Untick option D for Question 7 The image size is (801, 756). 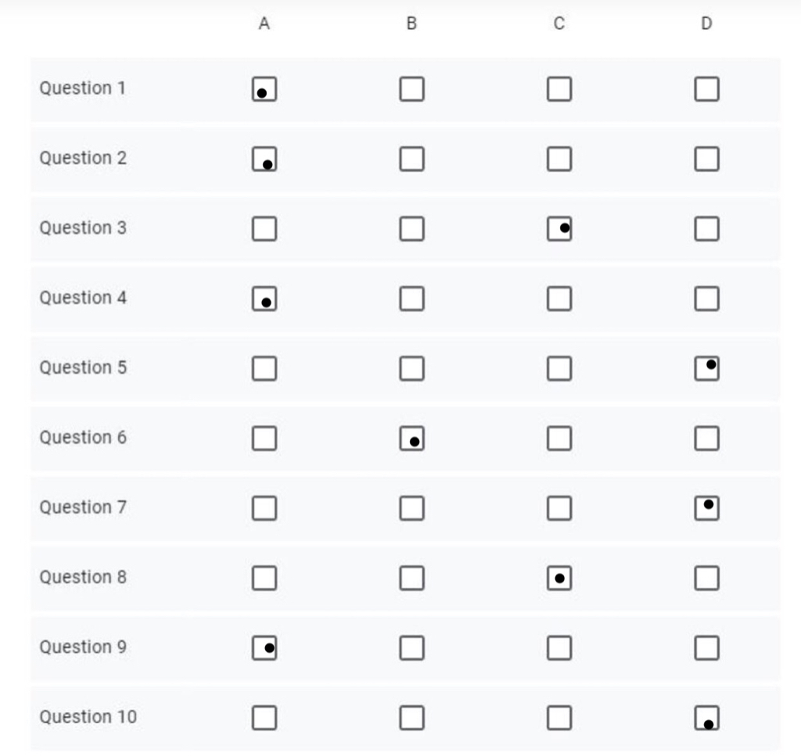[707, 508]
